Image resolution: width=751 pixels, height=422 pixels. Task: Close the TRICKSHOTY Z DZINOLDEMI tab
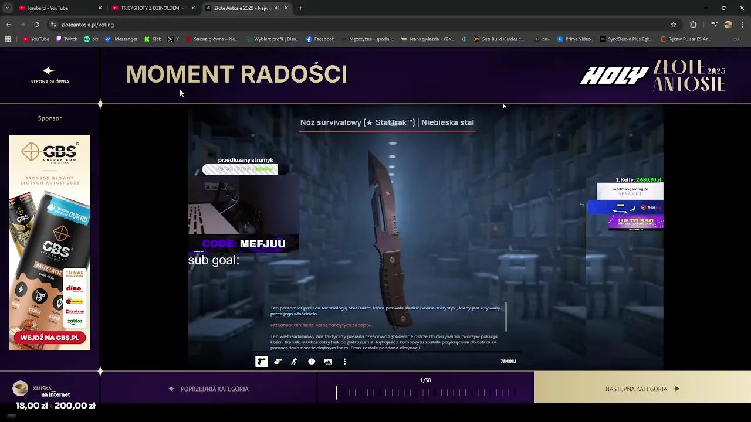tap(193, 8)
